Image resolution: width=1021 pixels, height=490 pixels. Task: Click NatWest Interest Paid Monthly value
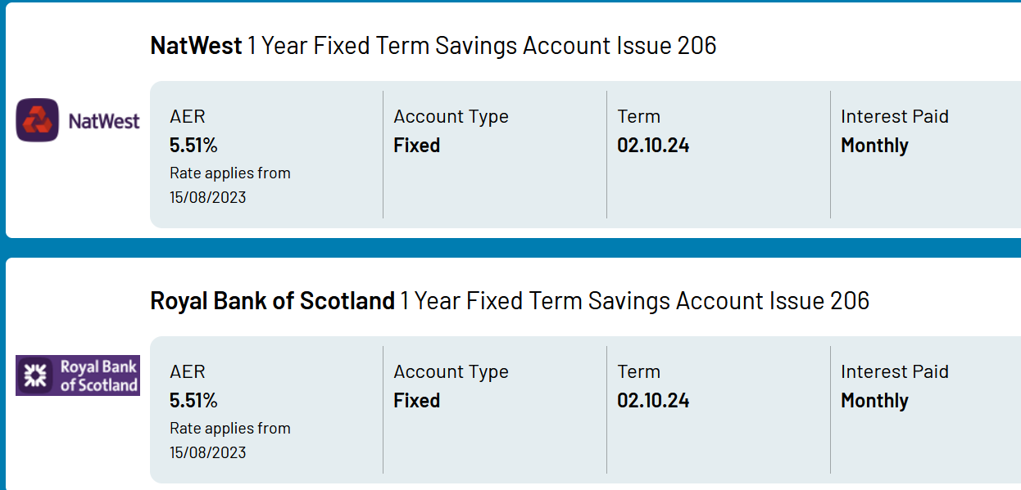point(874,146)
